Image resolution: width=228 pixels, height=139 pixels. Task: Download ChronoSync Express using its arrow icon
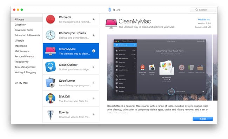94,35
